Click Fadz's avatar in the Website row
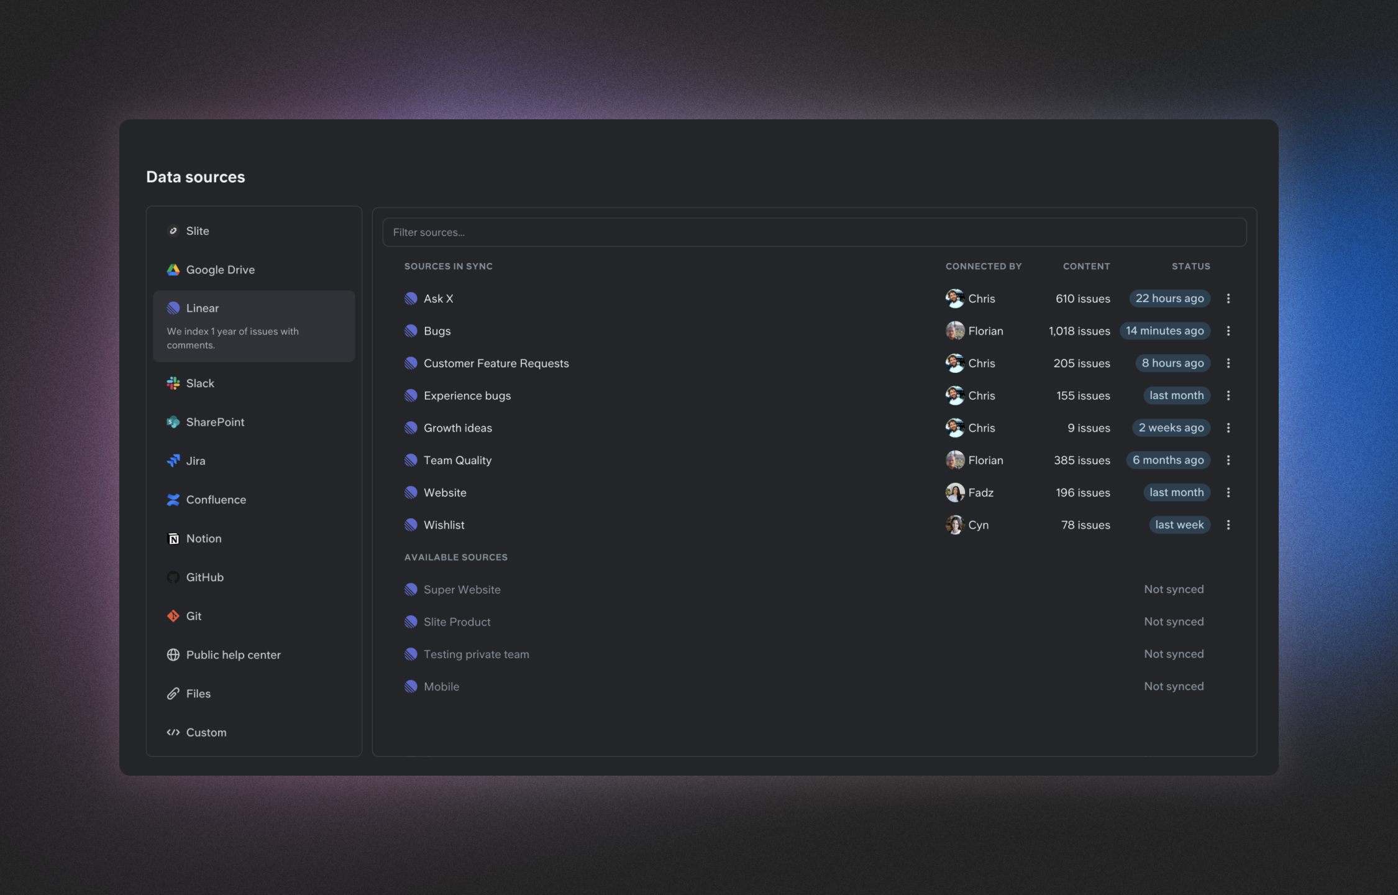The image size is (1398, 895). 955,492
